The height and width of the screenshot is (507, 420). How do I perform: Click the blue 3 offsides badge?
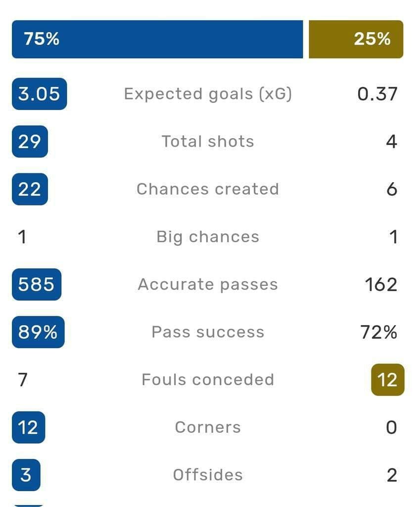pos(26,475)
